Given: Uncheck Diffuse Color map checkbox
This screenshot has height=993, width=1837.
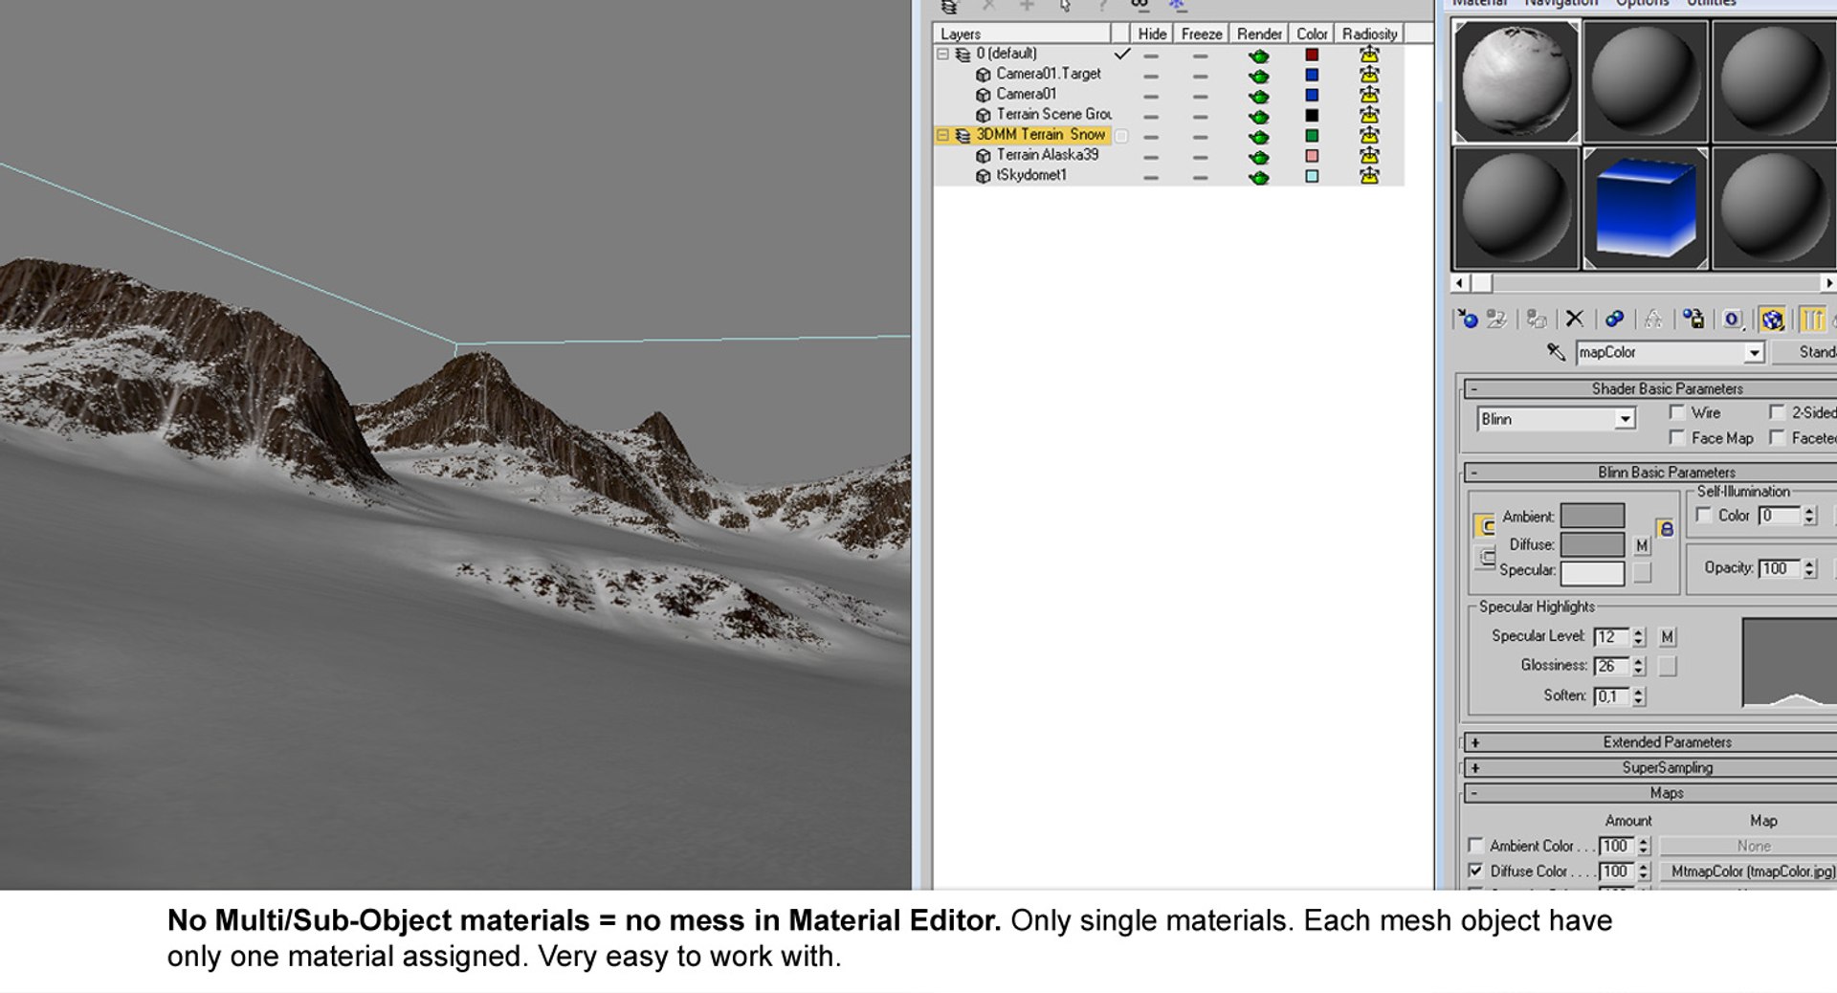Looking at the screenshot, I should coord(1475,871).
